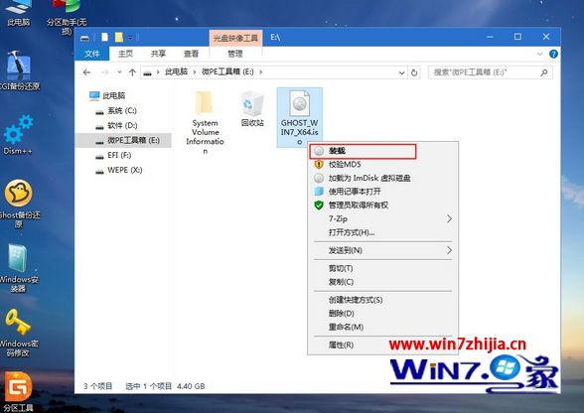584x413 pixels.
Task: Select the 回收站 recycle bin item
Action: [252, 109]
